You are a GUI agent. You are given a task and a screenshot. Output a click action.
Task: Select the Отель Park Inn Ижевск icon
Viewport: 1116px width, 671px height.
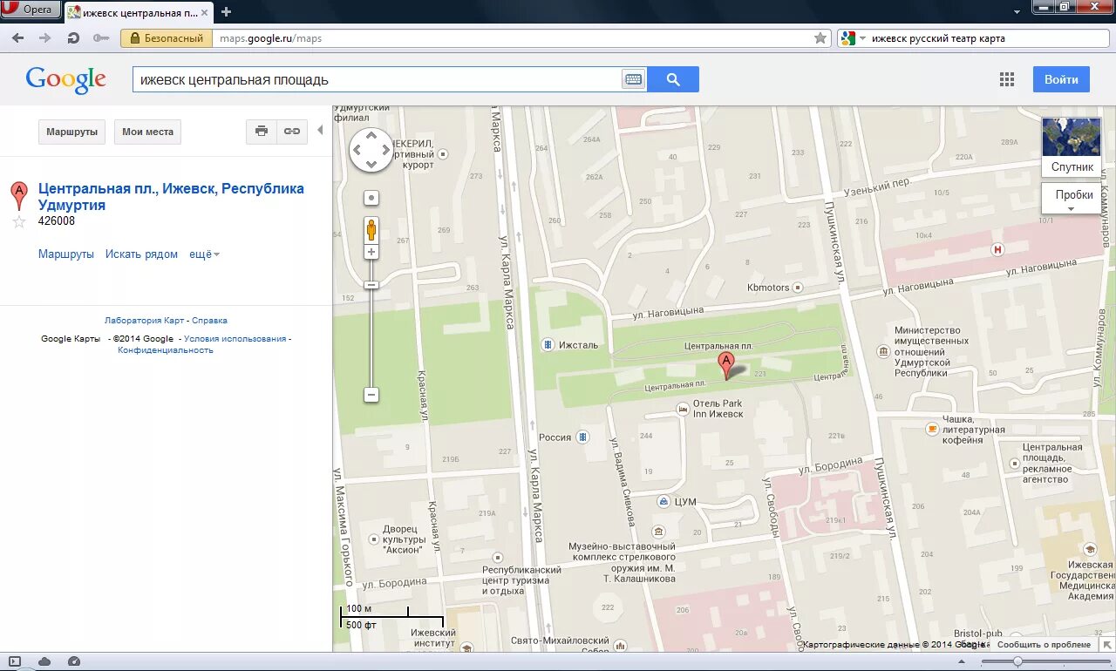click(683, 409)
